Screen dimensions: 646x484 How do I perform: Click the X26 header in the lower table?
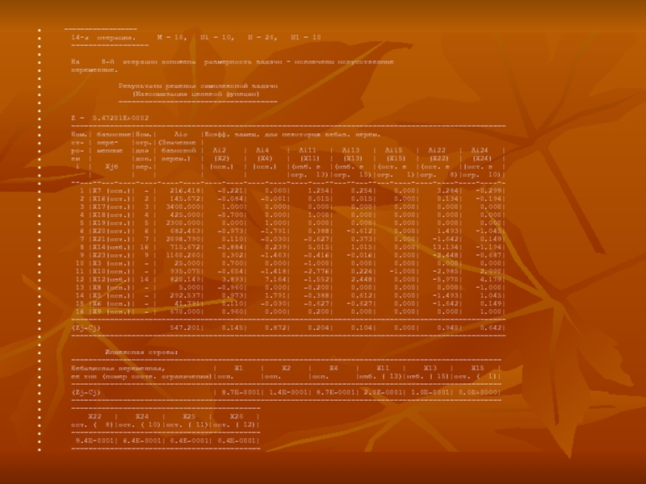(x=237, y=416)
